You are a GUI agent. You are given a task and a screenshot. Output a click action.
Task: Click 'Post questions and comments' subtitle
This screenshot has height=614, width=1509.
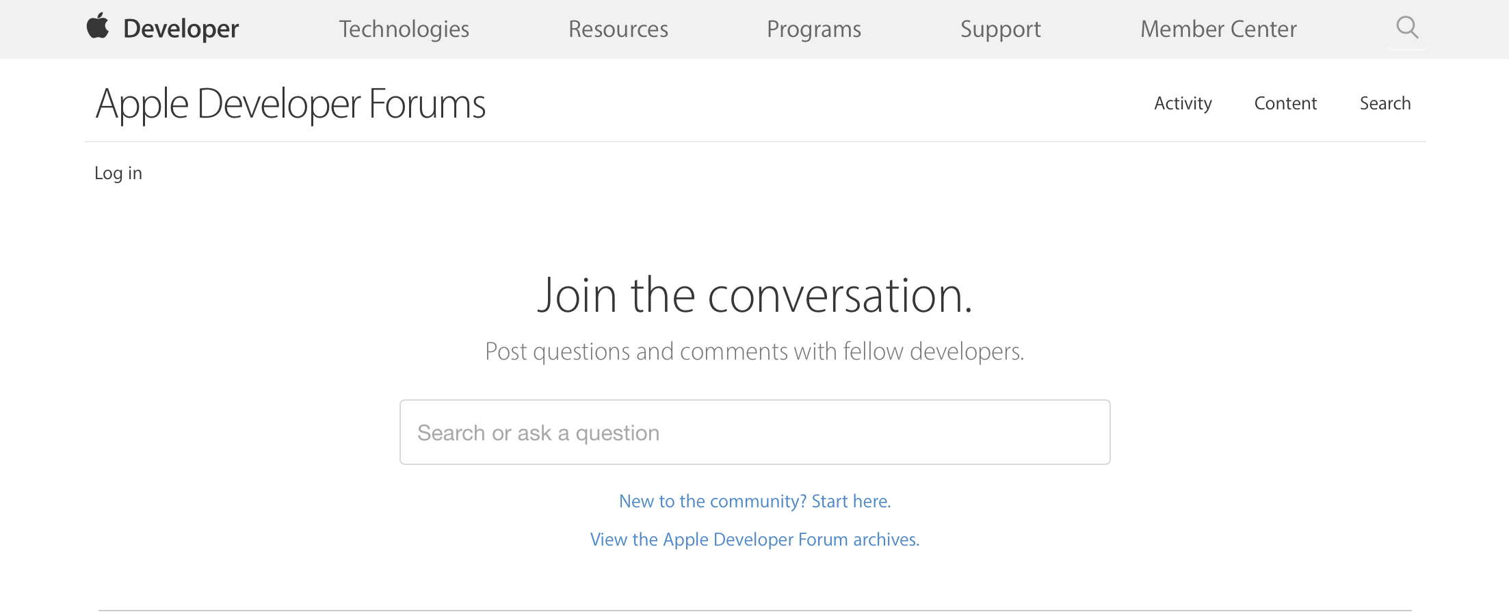click(754, 351)
